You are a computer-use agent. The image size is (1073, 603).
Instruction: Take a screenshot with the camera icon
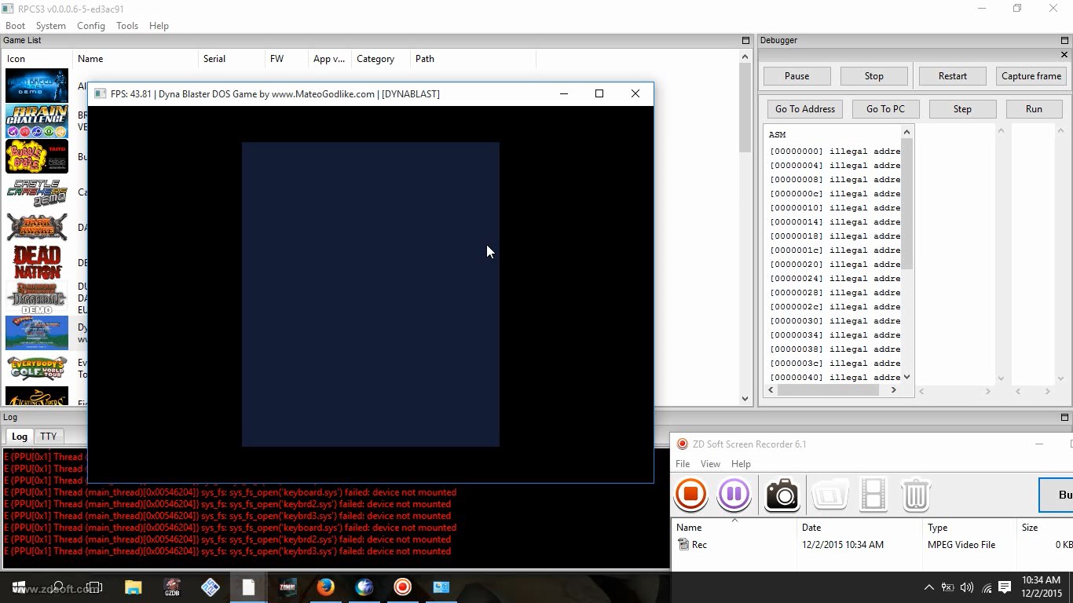click(782, 495)
